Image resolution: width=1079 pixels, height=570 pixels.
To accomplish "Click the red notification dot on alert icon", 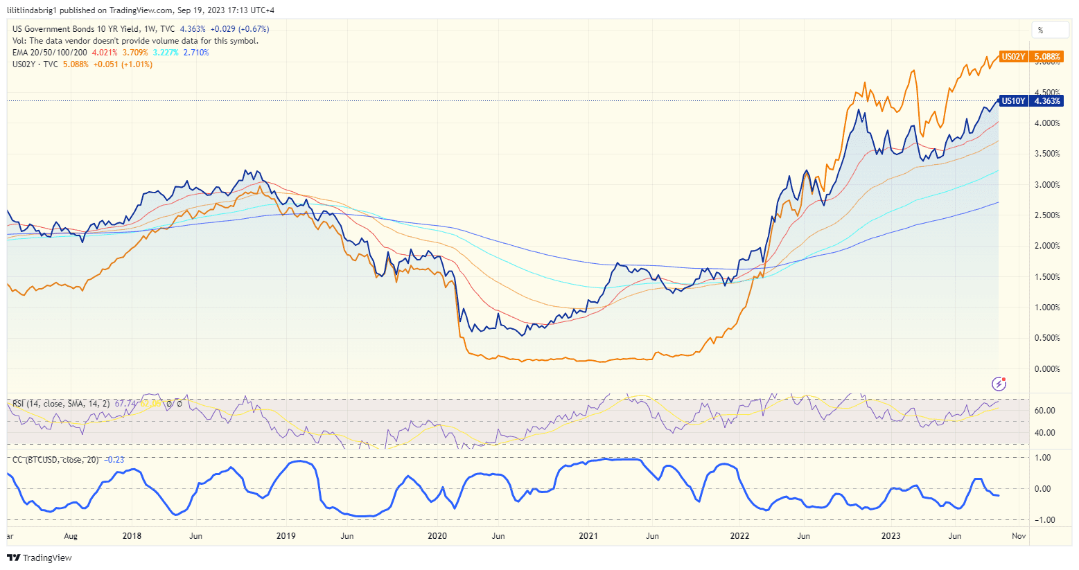I will [x=1002, y=378].
